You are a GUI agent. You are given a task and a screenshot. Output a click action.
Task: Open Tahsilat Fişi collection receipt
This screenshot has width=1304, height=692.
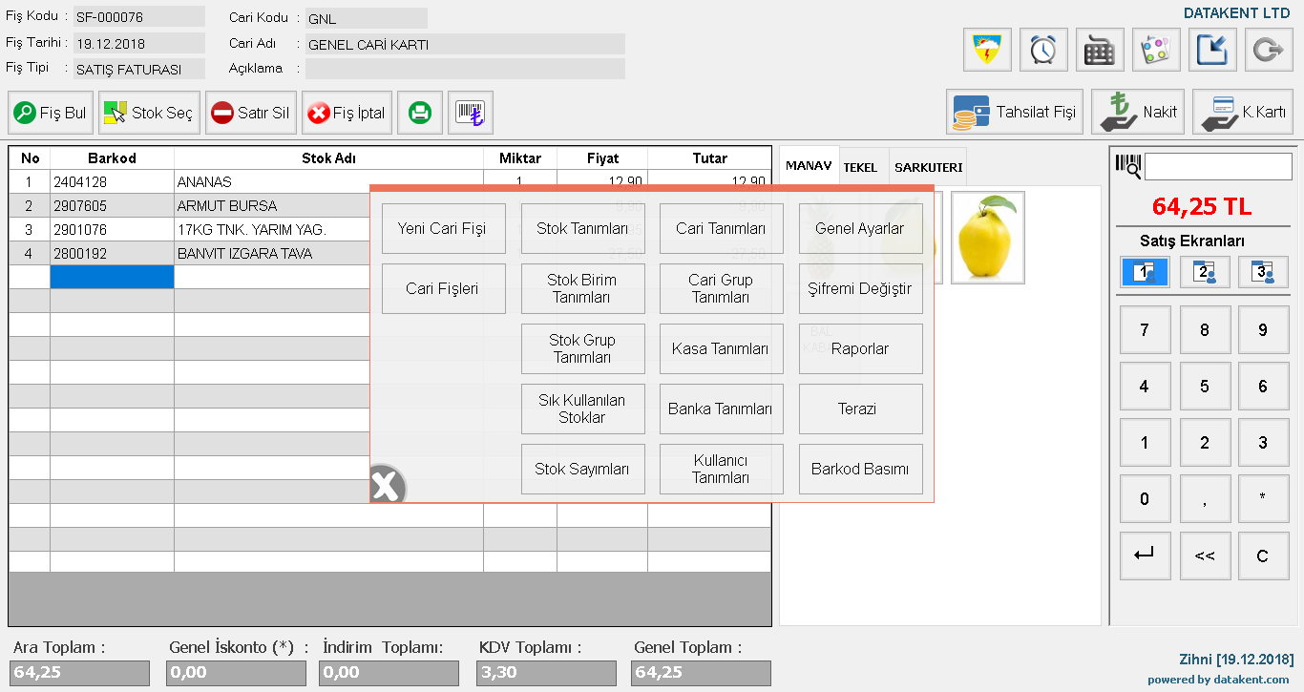pyautogui.click(x=1015, y=113)
